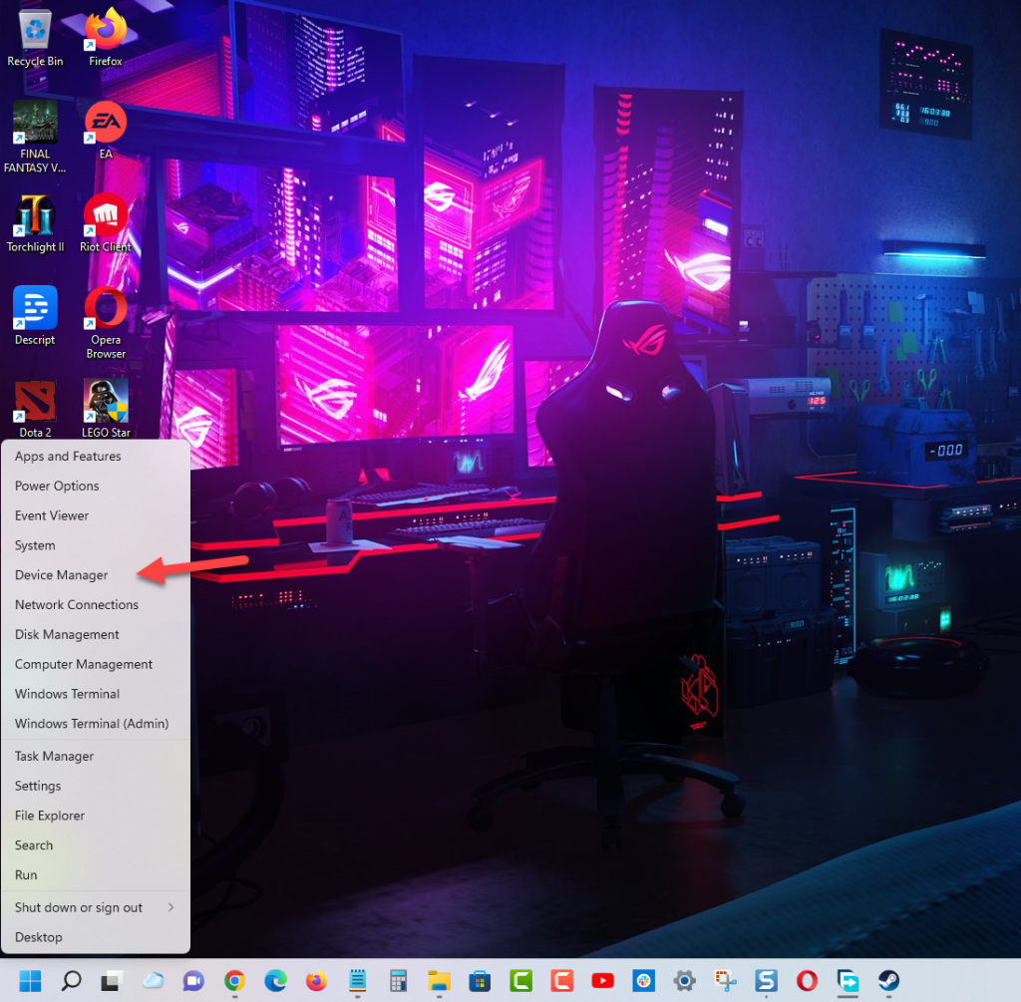Open the blue arrow remote icon on taskbar
This screenshot has width=1021, height=1002.
[x=848, y=980]
